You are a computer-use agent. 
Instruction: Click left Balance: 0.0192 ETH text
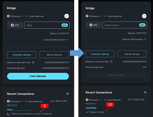pyautogui.click(x=59, y=34)
